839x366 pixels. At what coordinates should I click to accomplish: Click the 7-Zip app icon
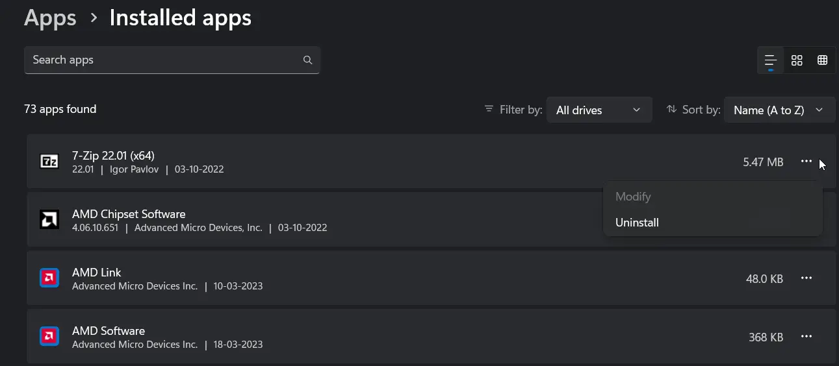click(x=49, y=162)
